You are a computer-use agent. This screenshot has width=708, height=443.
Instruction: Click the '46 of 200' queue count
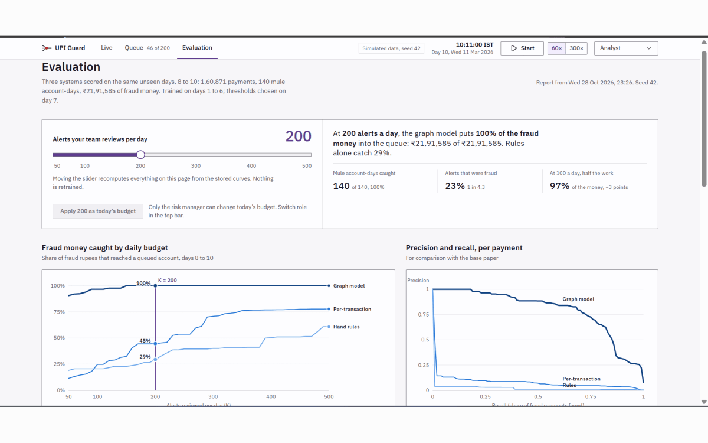click(x=158, y=48)
